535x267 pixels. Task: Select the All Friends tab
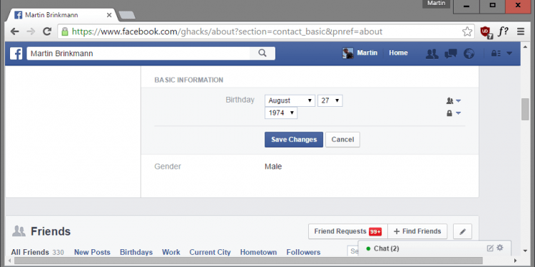38,252
